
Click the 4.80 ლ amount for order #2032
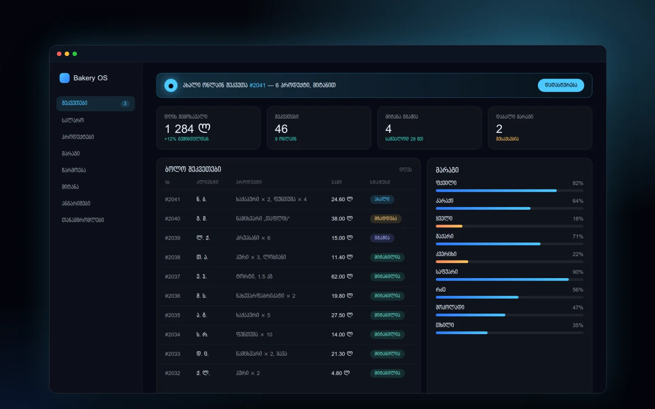[x=341, y=373]
